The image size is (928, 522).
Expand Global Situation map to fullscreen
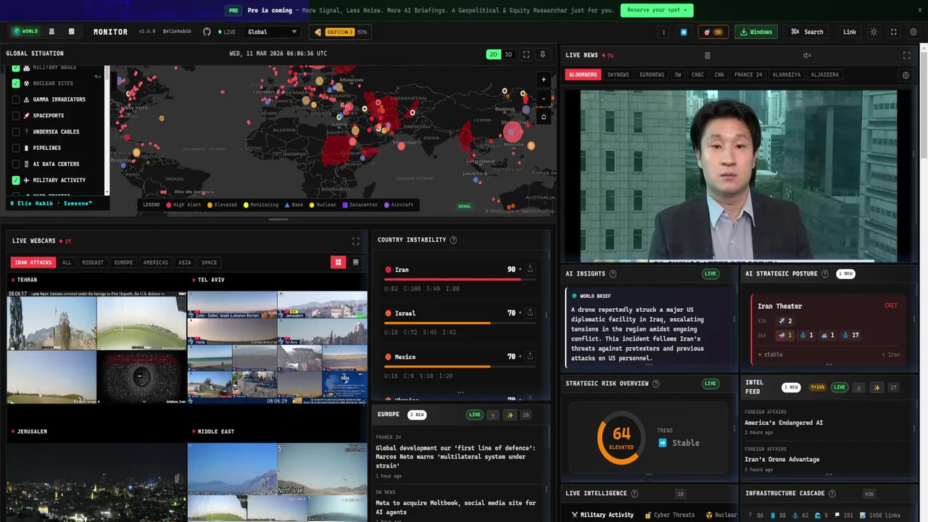(x=526, y=54)
